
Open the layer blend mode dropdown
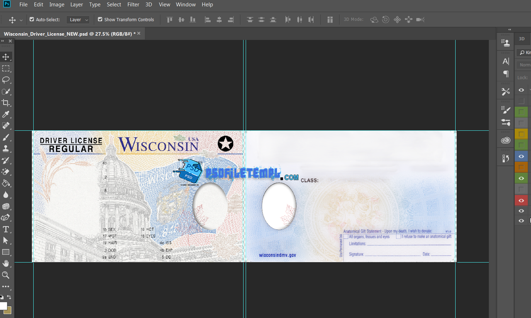pos(524,65)
